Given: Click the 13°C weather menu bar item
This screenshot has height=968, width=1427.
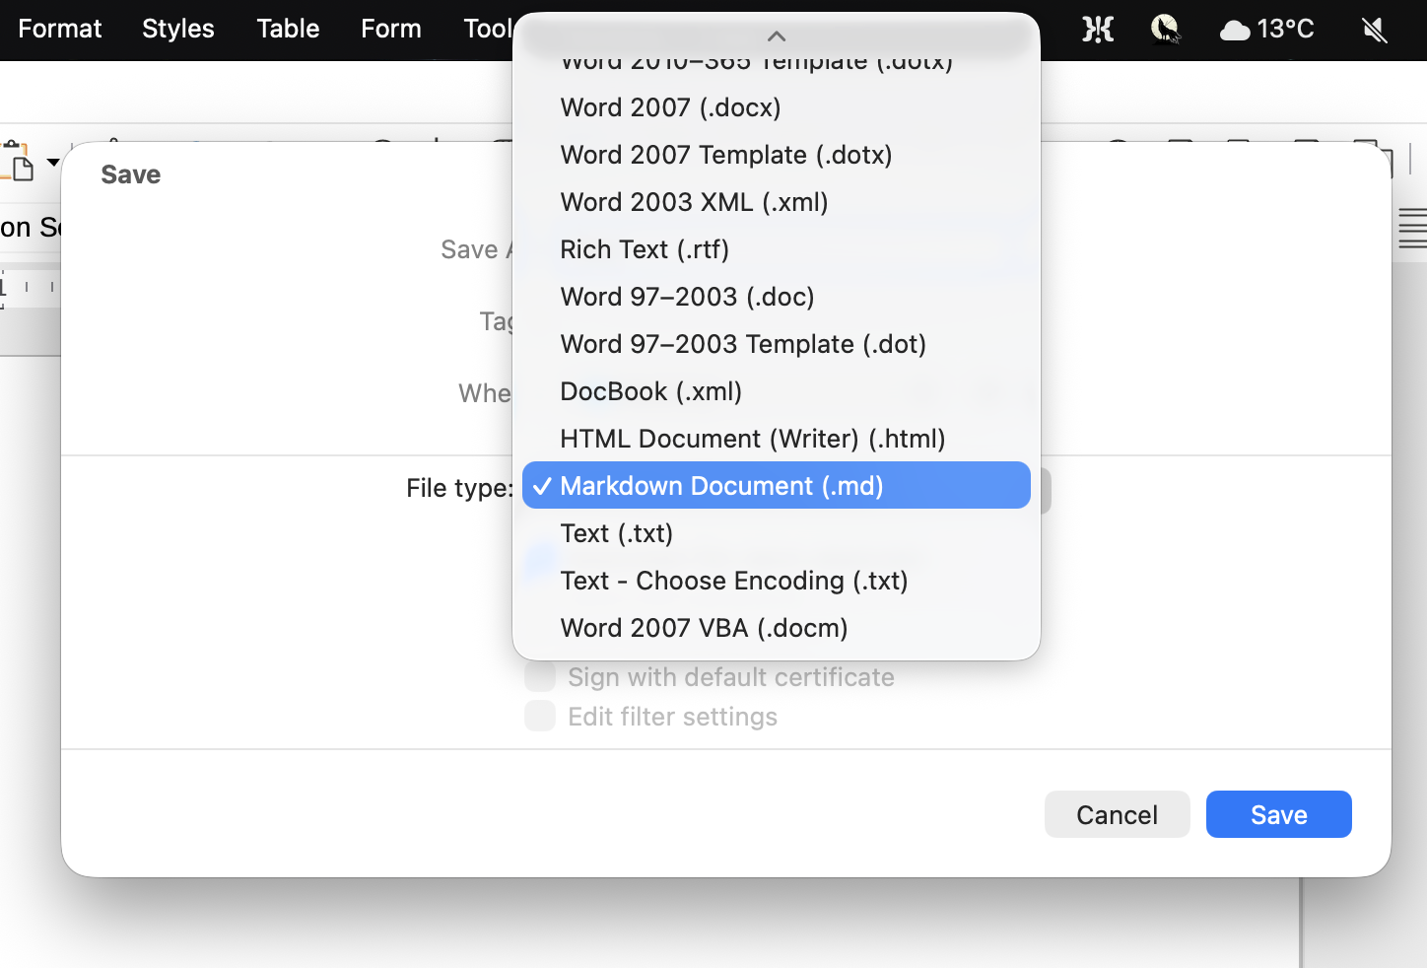Looking at the screenshot, I should point(1267,30).
